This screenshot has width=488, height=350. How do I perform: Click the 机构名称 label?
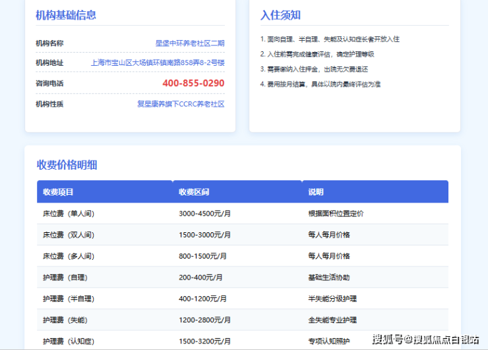coord(49,43)
